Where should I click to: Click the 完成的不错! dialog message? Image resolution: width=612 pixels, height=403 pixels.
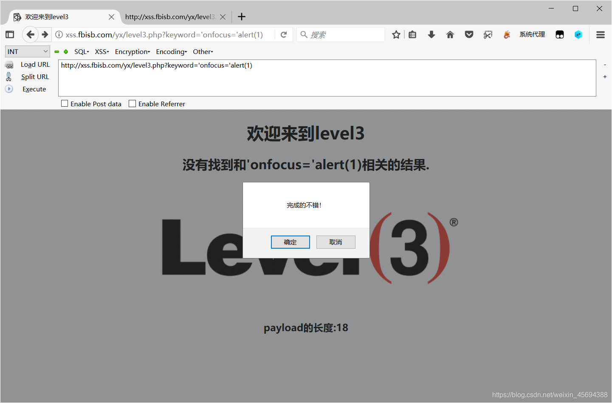click(304, 205)
